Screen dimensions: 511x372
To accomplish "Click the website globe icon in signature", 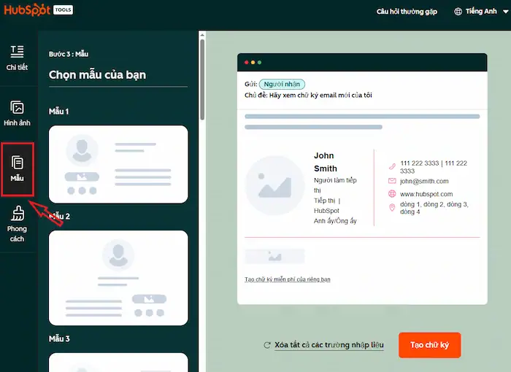I will (392, 195).
